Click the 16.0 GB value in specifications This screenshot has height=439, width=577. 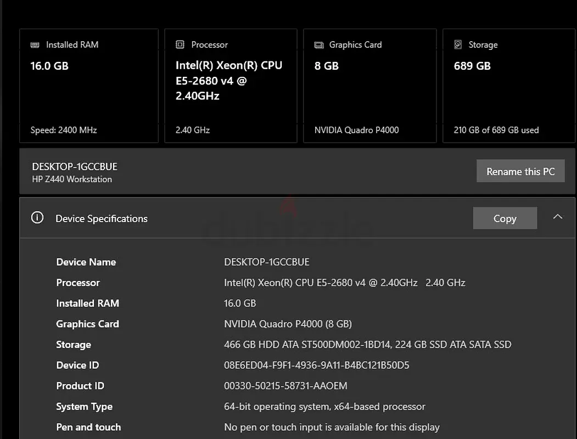pos(240,303)
